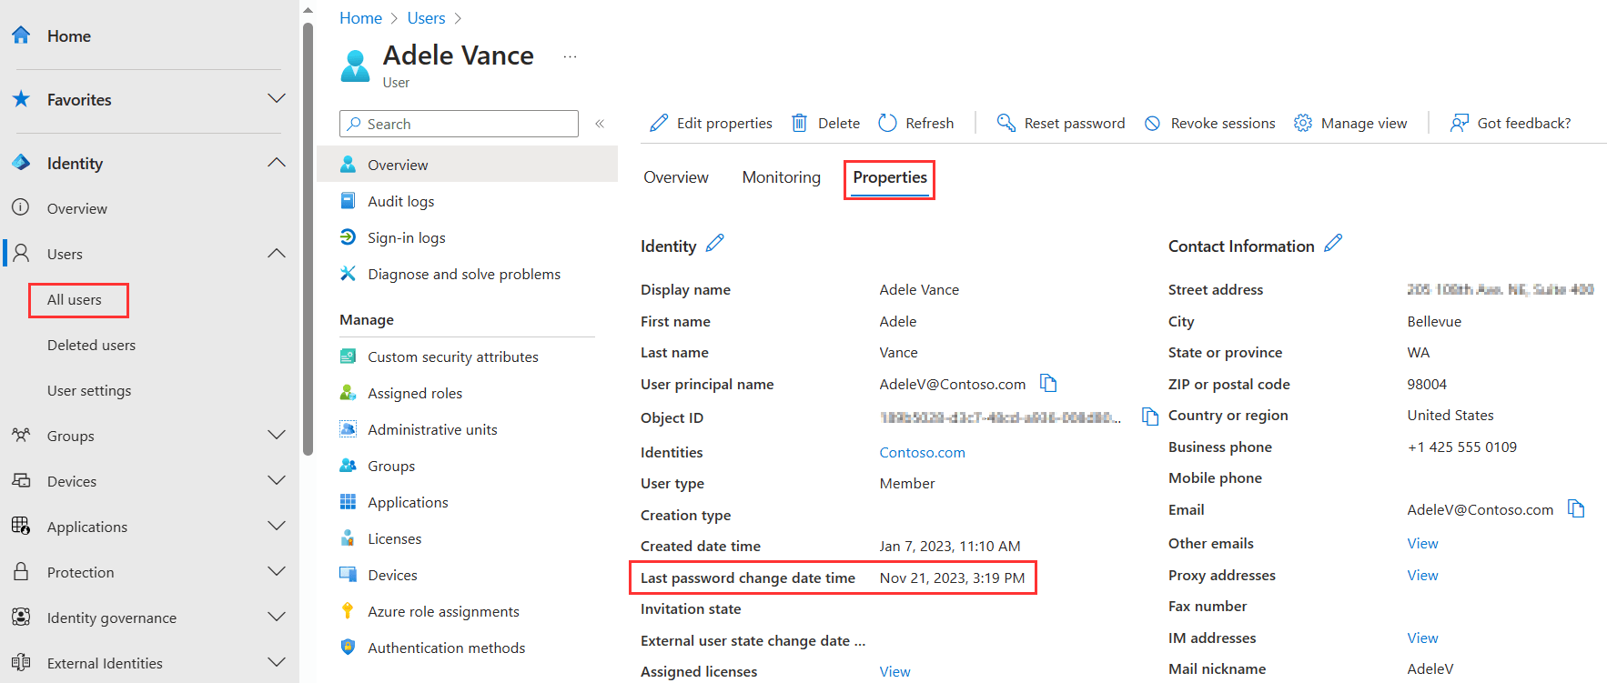Expand the Groups section in sidebar
This screenshot has width=1607, height=683.
[277, 436]
